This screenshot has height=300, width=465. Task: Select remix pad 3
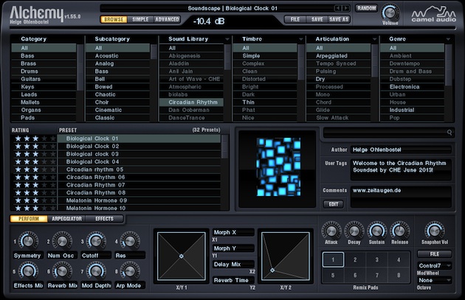[x=376, y=259]
